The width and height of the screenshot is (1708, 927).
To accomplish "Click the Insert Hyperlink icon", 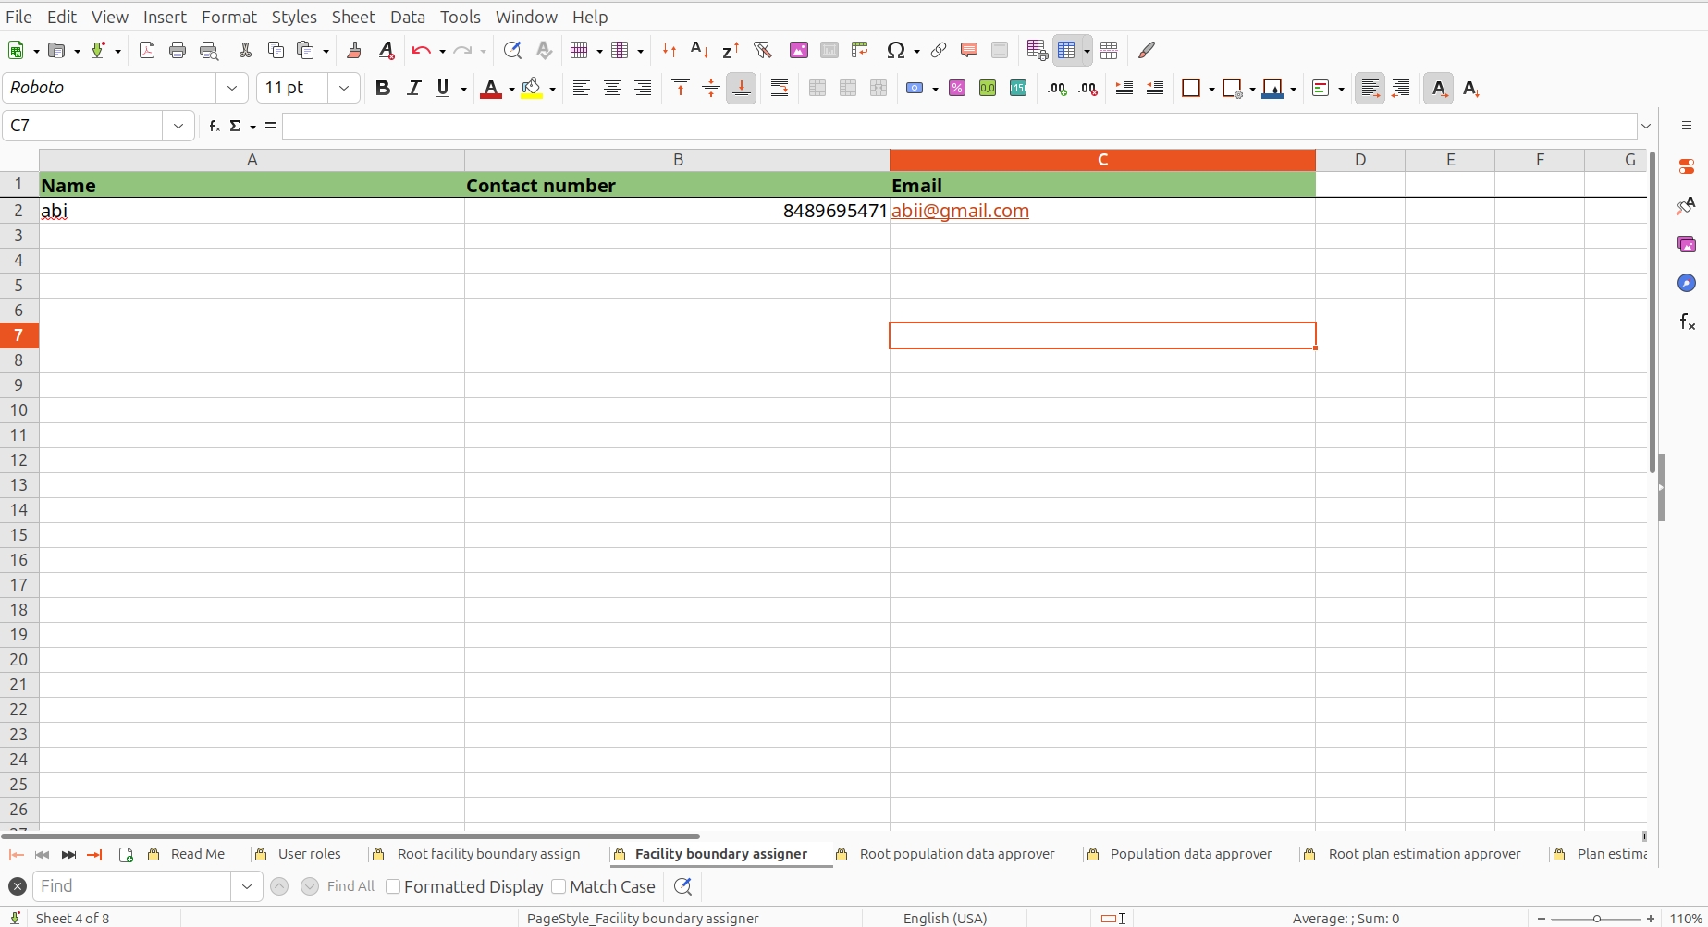I will [x=939, y=51].
